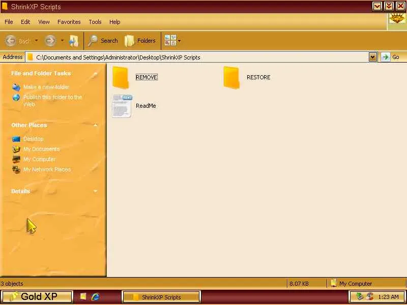Click the 8.07 KB status bar entry
407x305 pixels.
point(299,284)
